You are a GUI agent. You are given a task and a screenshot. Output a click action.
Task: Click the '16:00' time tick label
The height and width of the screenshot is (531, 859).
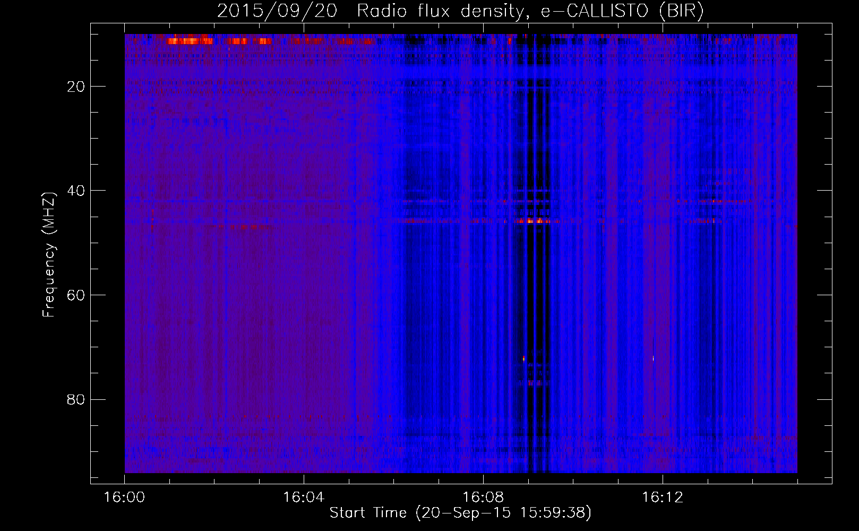[x=125, y=498]
